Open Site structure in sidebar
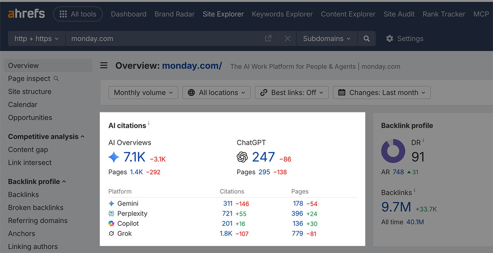This screenshot has height=253, width=493. tap(30, 92)
